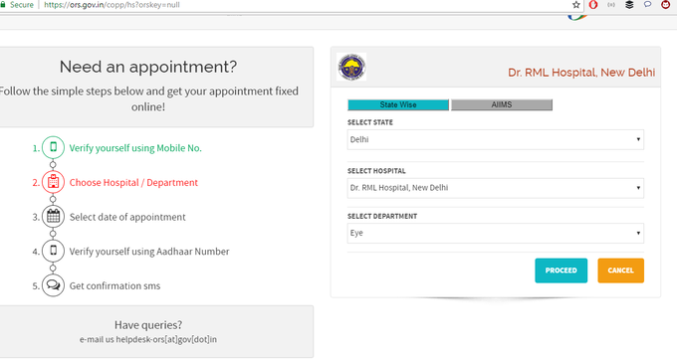Click Choose Hospital / Department step text
Screen dimensions: 677x361
click(133, 182)
